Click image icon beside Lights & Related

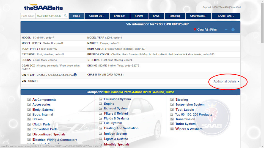click(101, 139)
